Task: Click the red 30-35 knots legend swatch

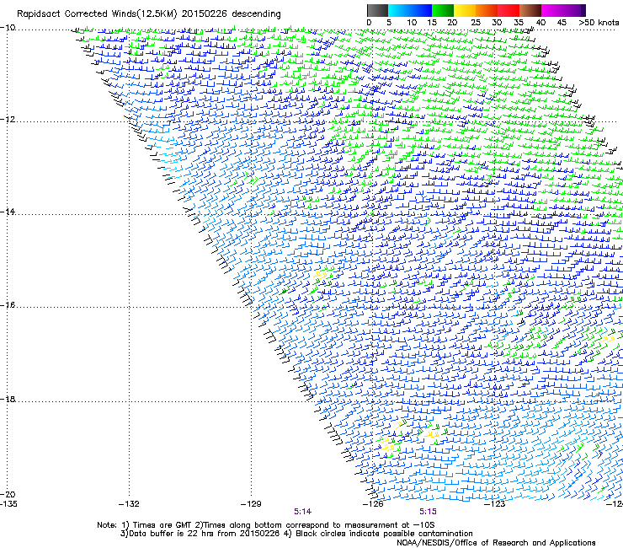Action: tap(509, 10)
